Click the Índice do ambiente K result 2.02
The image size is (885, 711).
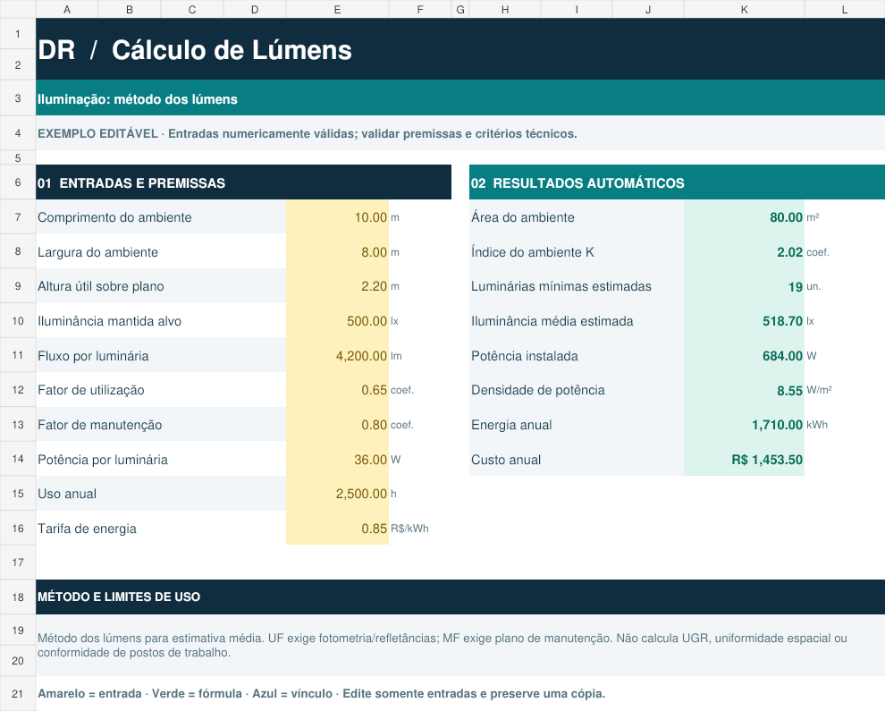[744, 252]
